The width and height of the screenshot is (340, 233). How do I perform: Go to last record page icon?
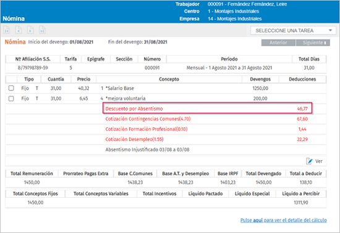pyautogui.click(x=42, y=30)
